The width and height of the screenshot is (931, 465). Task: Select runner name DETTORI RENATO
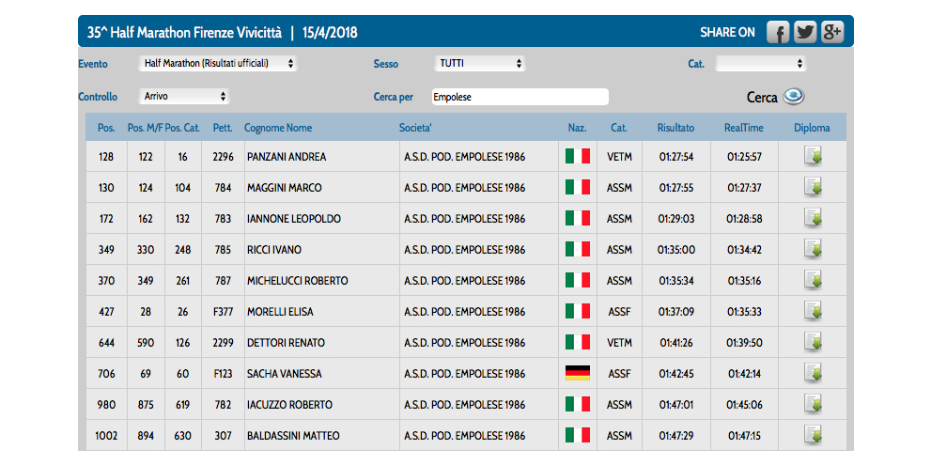point(287,343)
